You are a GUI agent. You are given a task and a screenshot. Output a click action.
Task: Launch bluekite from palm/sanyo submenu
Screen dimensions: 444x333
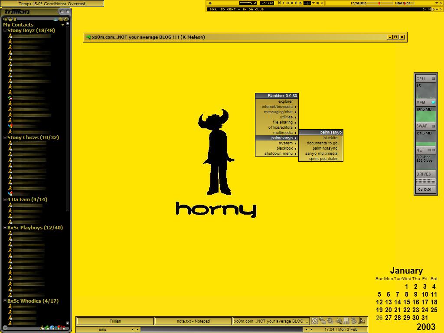point(321,138)
